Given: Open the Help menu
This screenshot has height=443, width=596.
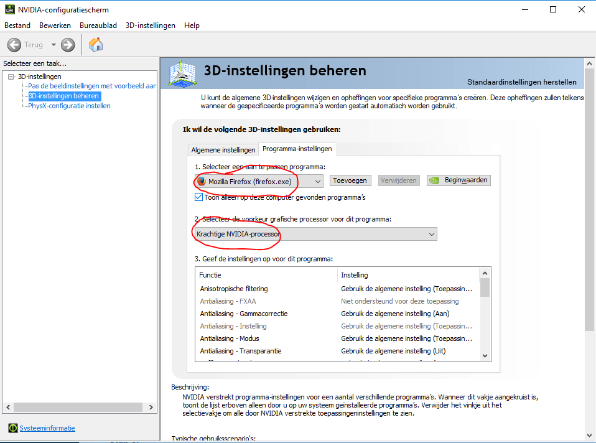Looking at the screenshot, I should (192, 26).
